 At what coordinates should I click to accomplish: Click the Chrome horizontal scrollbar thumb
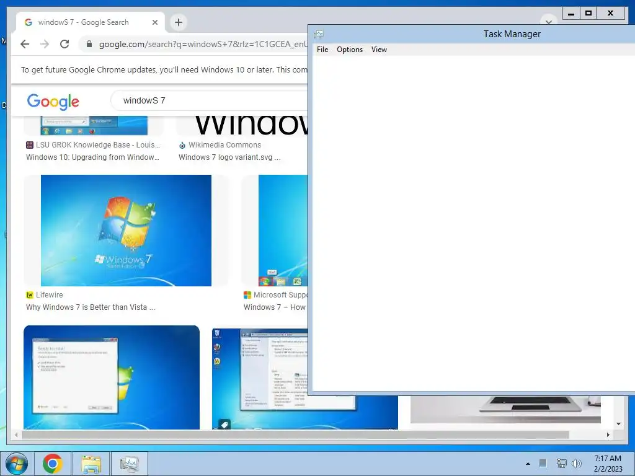[x=295, y=434]
